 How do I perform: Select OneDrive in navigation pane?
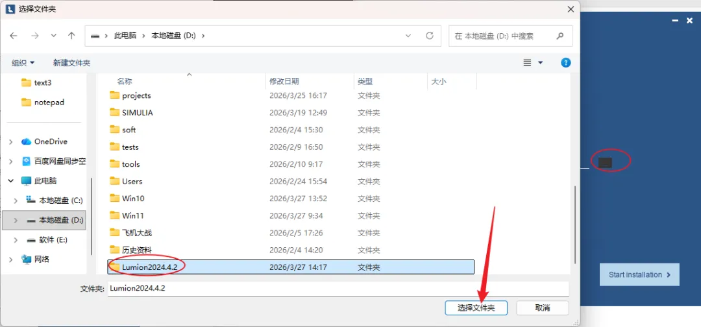[51, 141]
